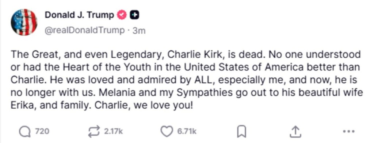This screenshot has width=374, height=143.
Task: Open the flag-themed profile avatar
Action: pyautogui.click(x=24, y=22)
